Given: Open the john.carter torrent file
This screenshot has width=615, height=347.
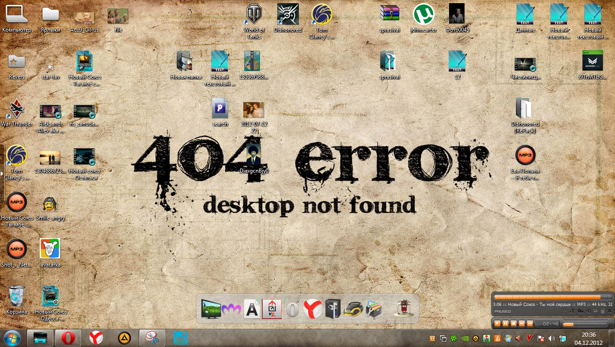Looking at the screenshot, I should pos(424,18).
